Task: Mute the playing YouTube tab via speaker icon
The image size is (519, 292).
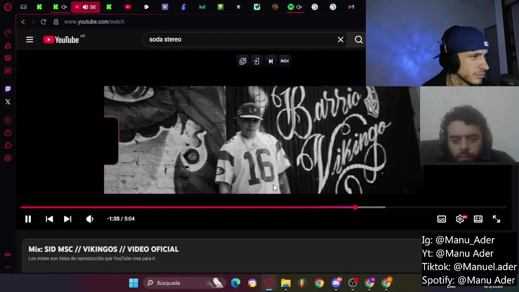Action: tap(85, 7)
